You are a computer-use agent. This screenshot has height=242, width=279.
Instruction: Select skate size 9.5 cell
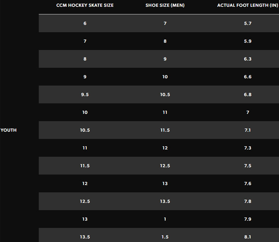click(x=85, y=95)
